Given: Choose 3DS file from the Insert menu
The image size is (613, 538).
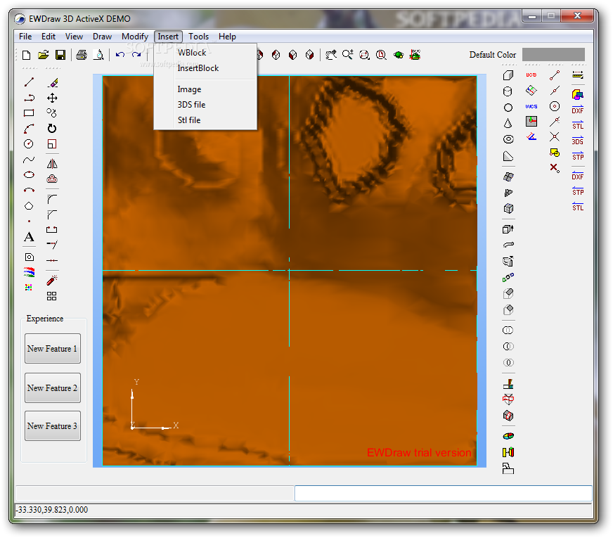Looking at the screenshot, I should [191, 105].
